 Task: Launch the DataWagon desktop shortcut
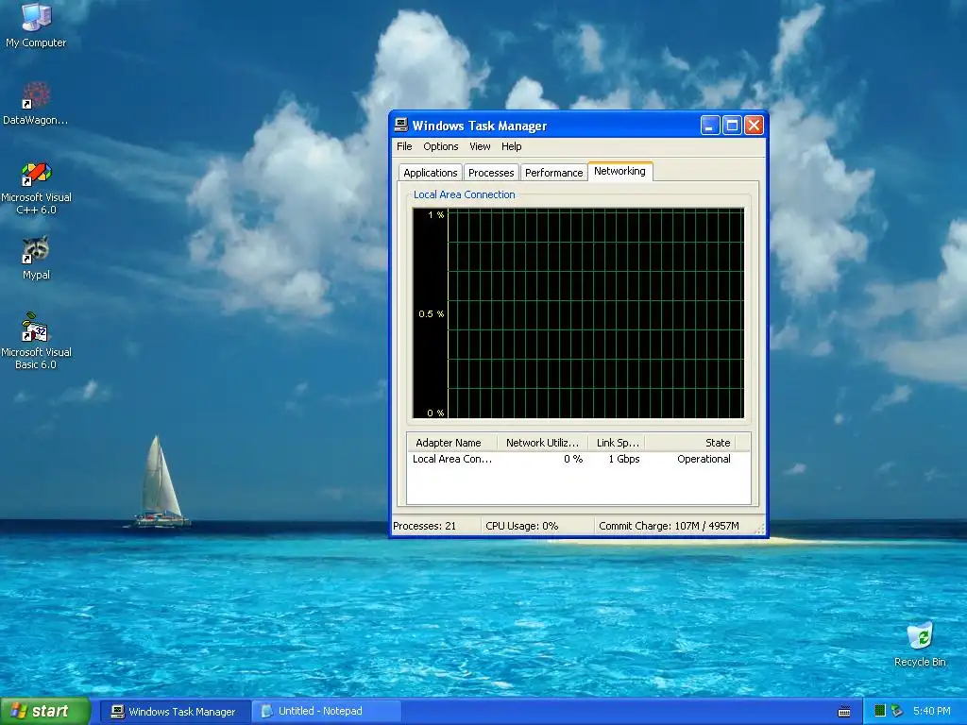pos(36,103)
